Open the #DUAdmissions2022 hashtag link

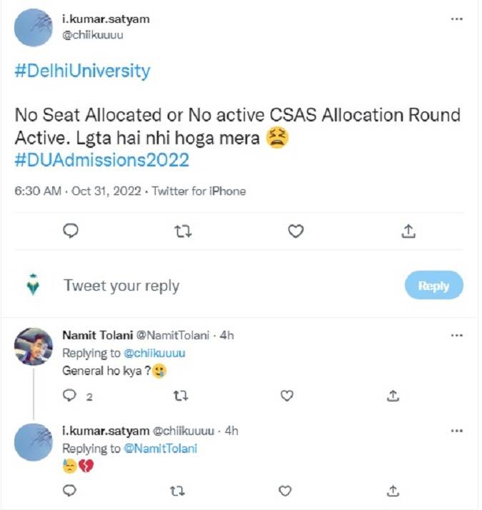click(x=101, y=159)
